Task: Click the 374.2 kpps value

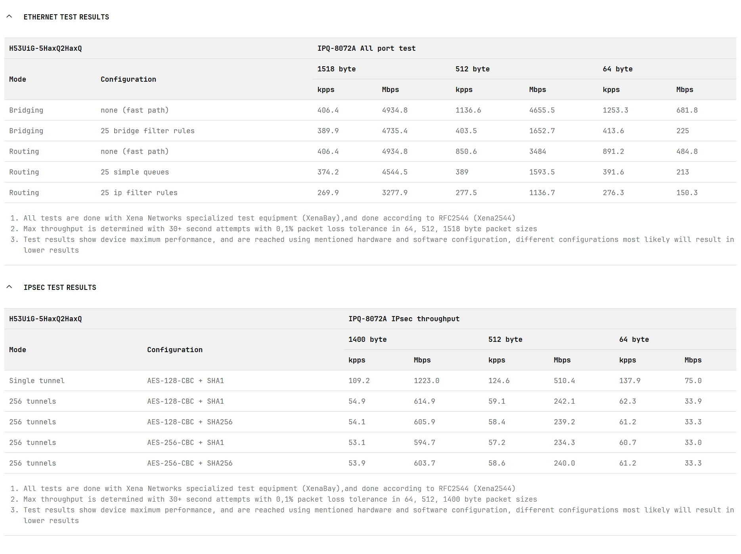Action: [x=328, y=172]
